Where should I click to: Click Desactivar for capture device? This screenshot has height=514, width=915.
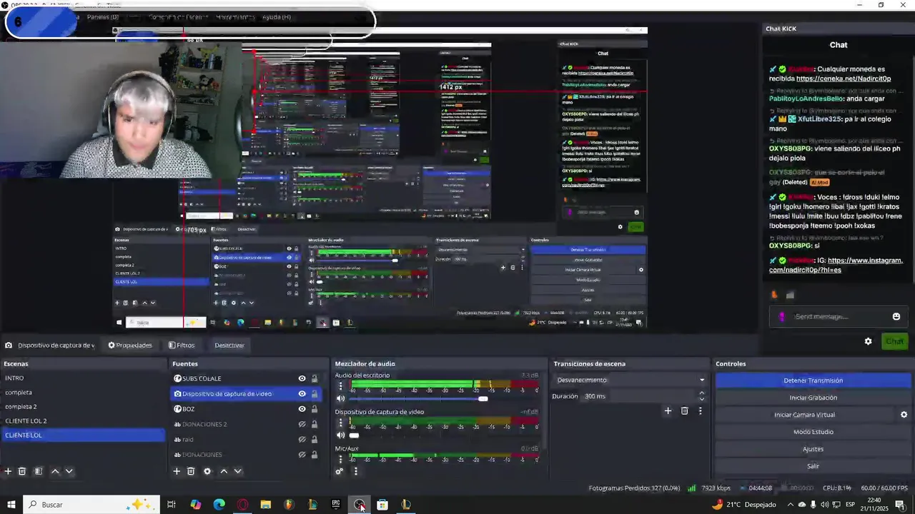point(229,346)
